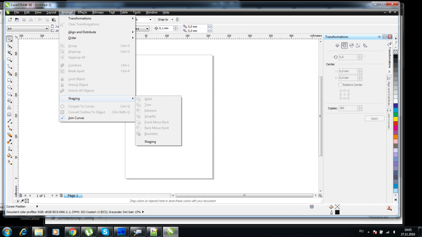Select the Pick tool in toolbox
The width and height of the screenshot is (422, 237).
tap(9, 39)
